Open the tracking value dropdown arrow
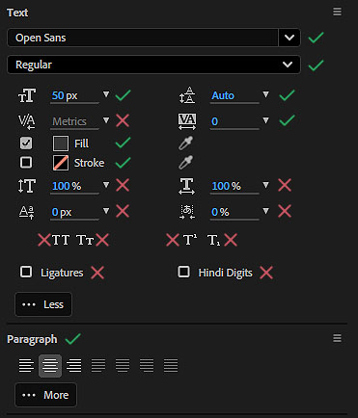The height and width of the screenshot is (418, 358). (265, 120)
